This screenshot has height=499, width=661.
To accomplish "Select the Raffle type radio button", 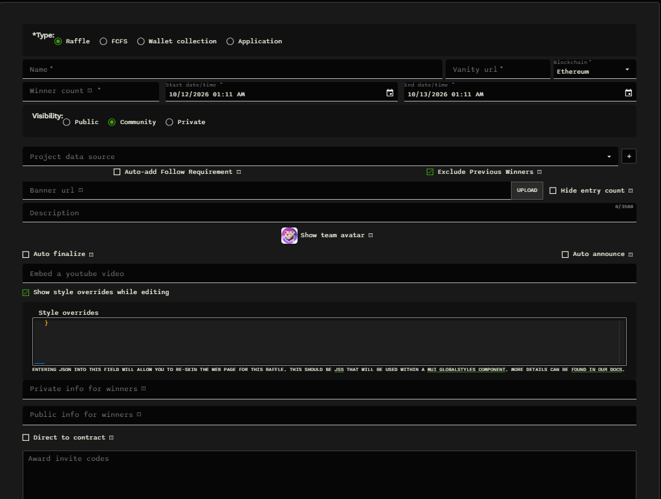I will [58, 41].
